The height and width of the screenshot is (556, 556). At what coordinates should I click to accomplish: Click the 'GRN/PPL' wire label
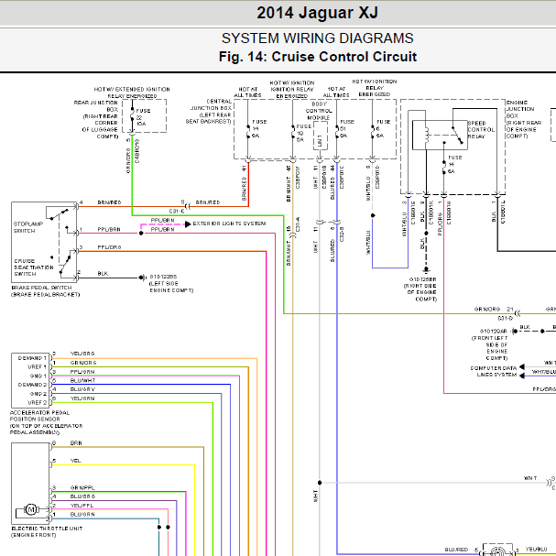pos(82,487)
